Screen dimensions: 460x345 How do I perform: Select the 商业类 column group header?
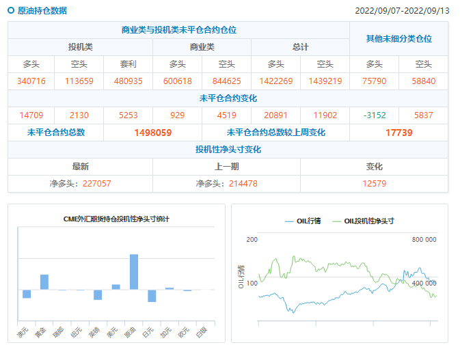pyautogui.click(x=202, y=47)
